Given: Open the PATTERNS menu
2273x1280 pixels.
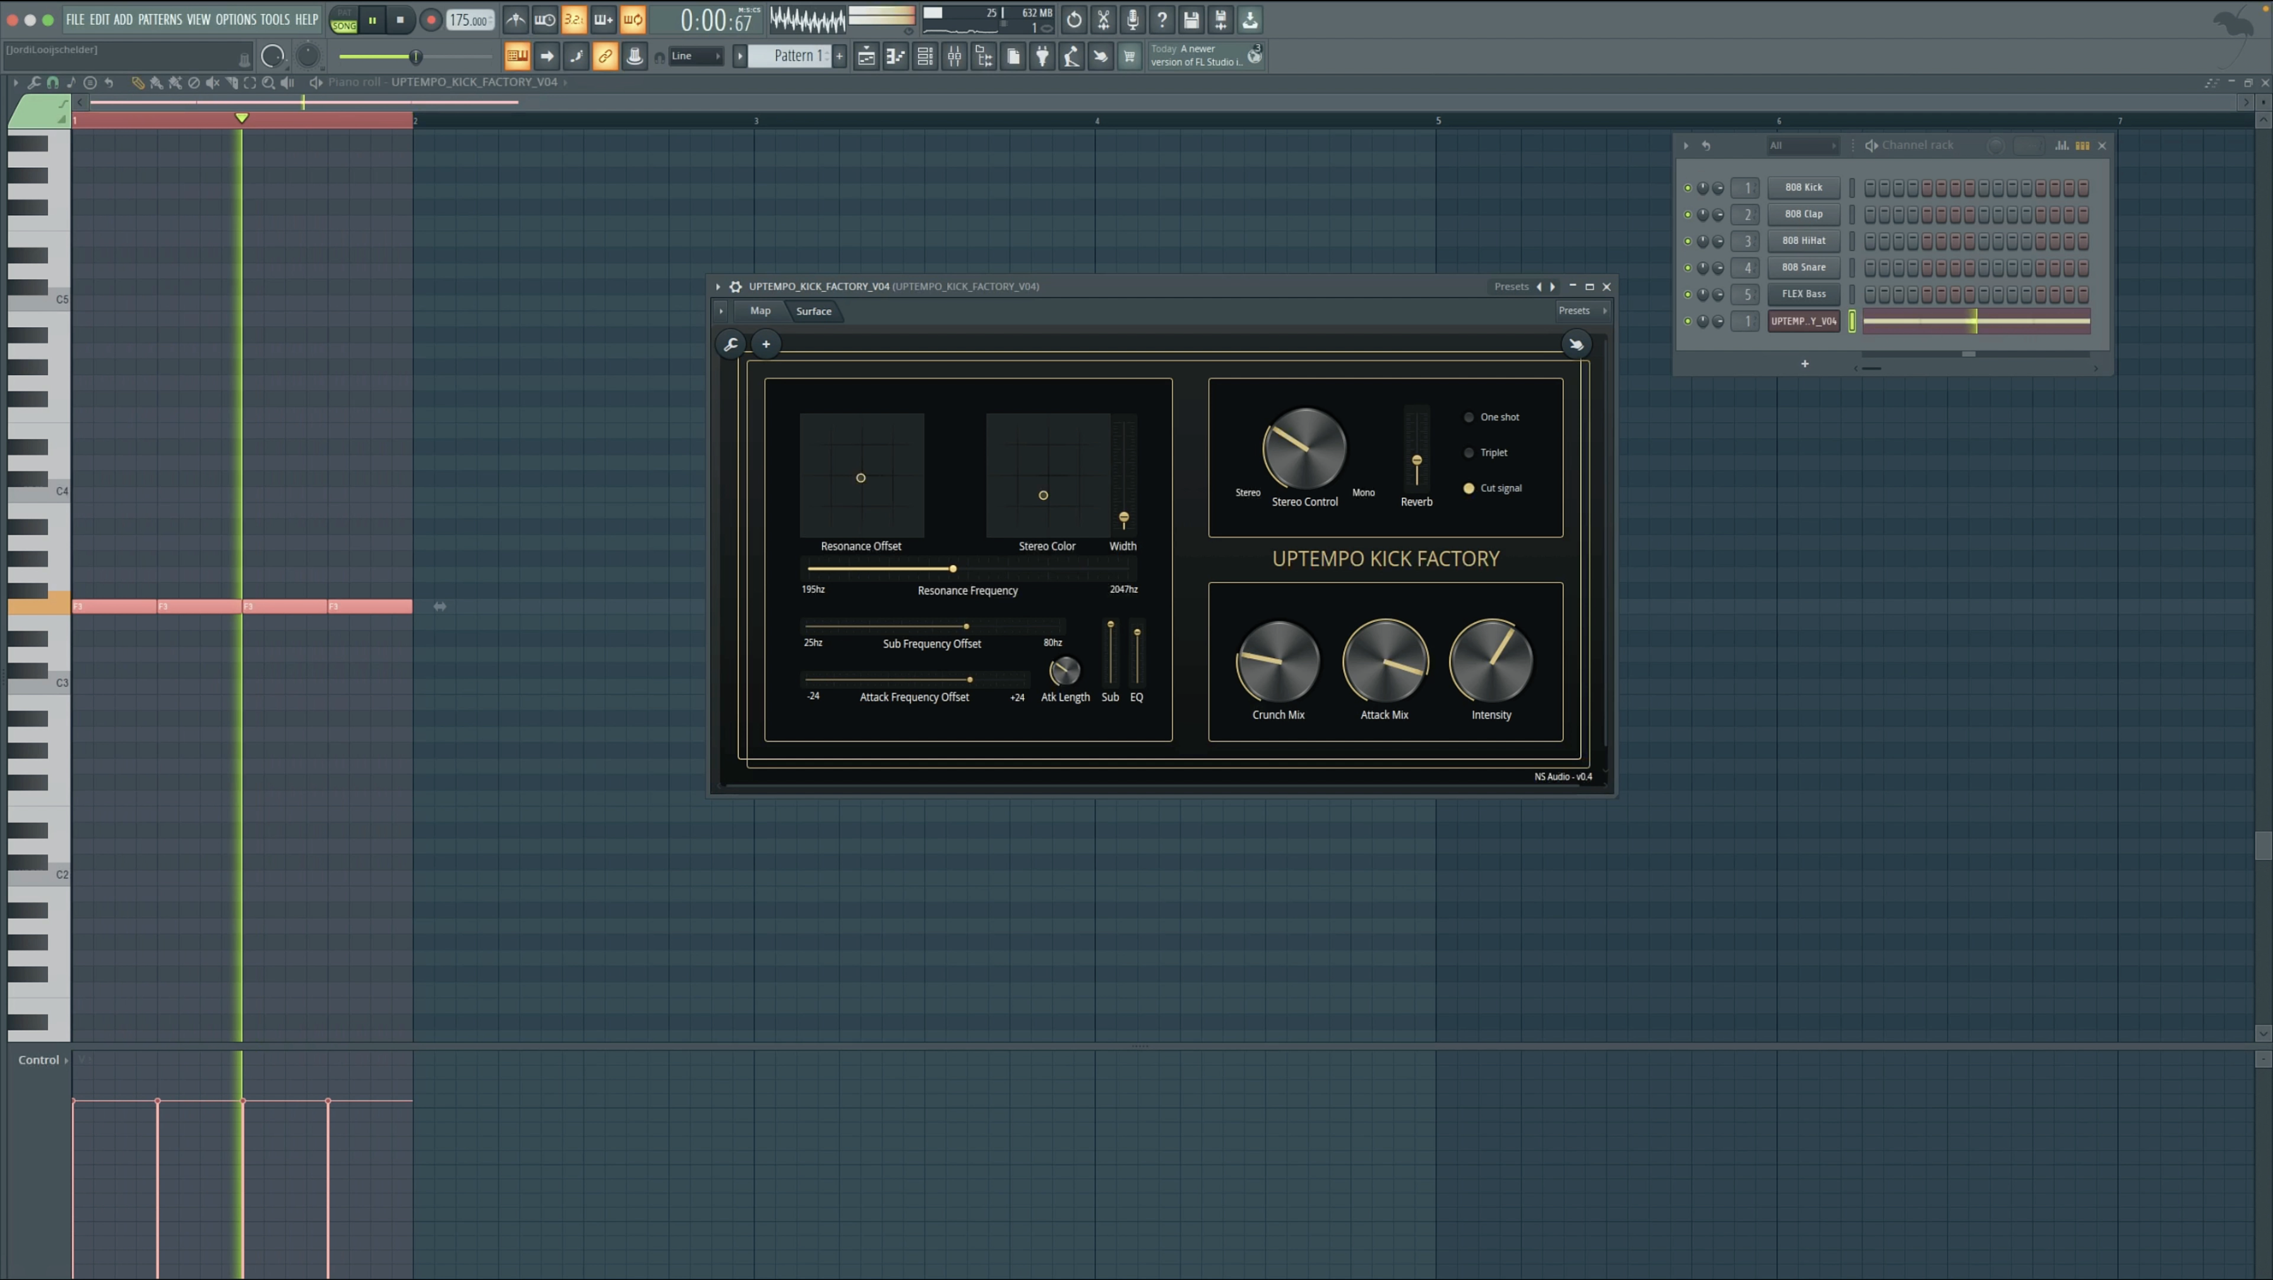Looking at the screenshot, I should click(x=160, y=20).
